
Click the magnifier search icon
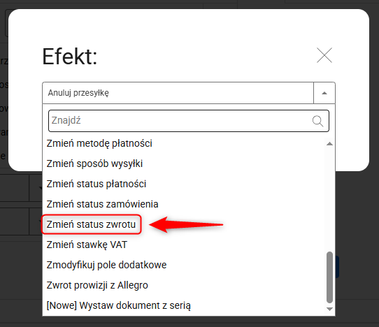point(317,121)
